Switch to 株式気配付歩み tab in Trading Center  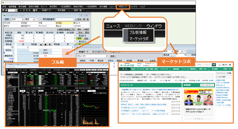pyautogui.click(x=99, y=52)
